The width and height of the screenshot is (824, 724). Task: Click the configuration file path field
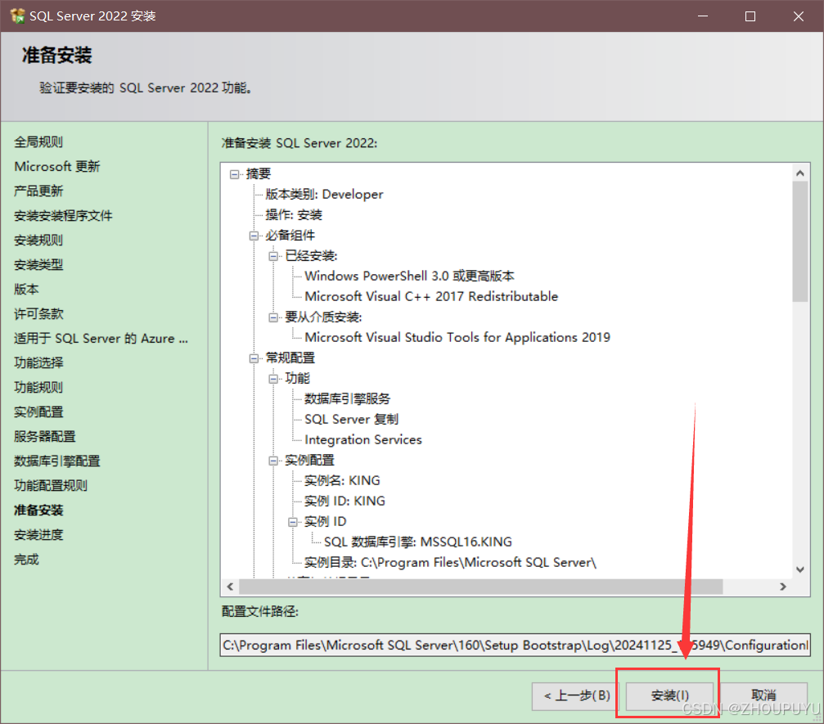pyautogui.click(x=515, y=645)
